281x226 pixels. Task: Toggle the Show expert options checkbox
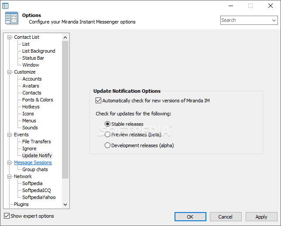[7, 216]
